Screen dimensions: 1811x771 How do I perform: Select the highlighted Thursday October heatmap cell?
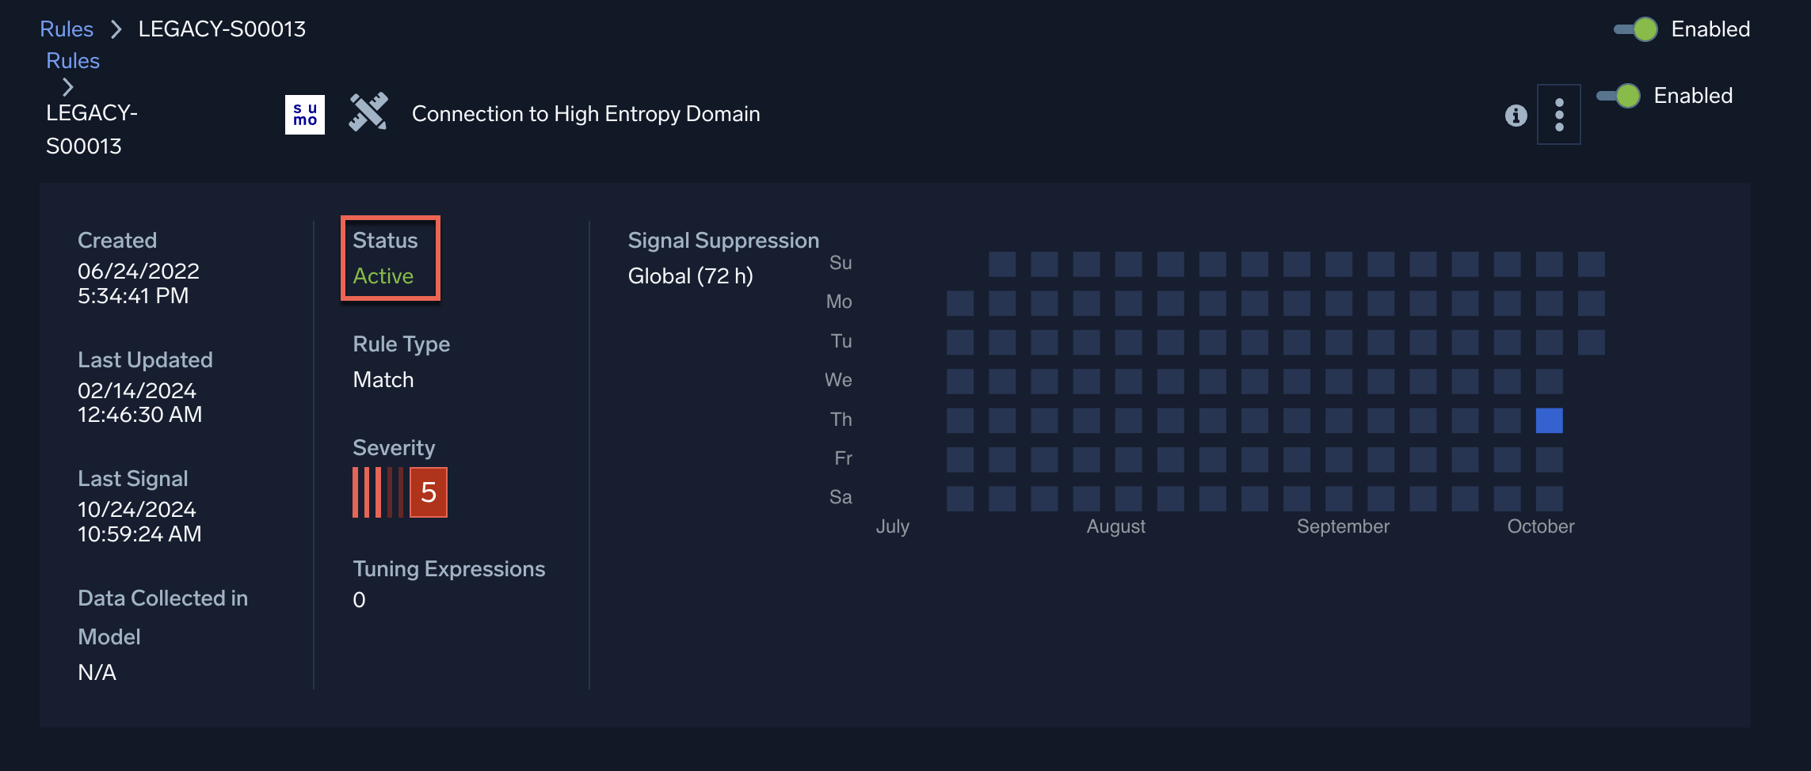pos(1549,420)
